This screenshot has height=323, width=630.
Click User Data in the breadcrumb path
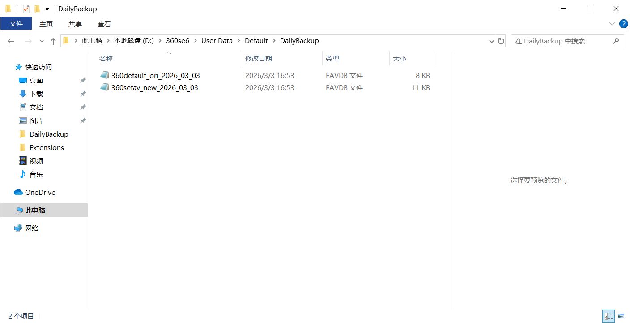point(217,41)
